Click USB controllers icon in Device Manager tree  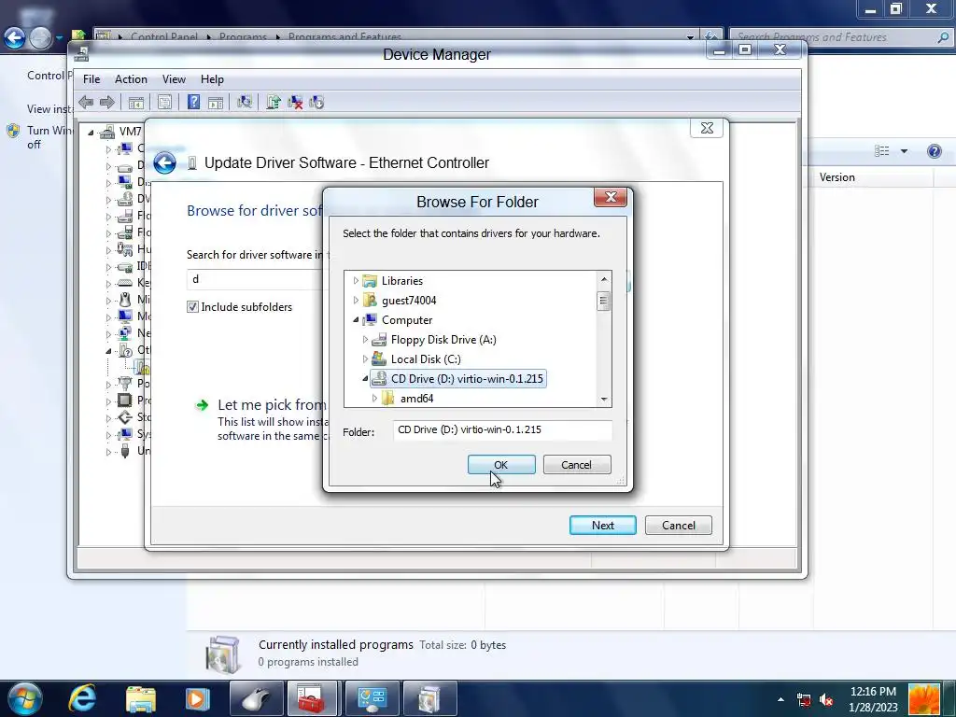coord(125,451)
